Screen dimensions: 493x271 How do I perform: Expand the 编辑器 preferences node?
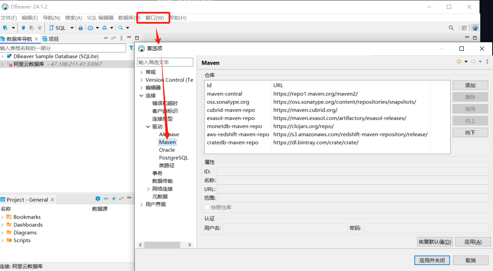(141, 88)
